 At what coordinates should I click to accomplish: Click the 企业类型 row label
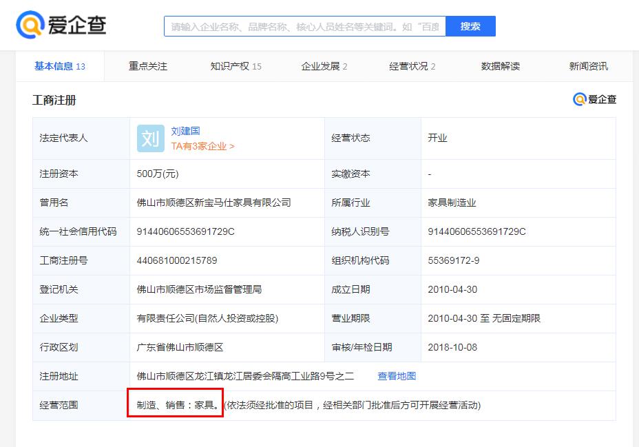(x=59, y=318)
